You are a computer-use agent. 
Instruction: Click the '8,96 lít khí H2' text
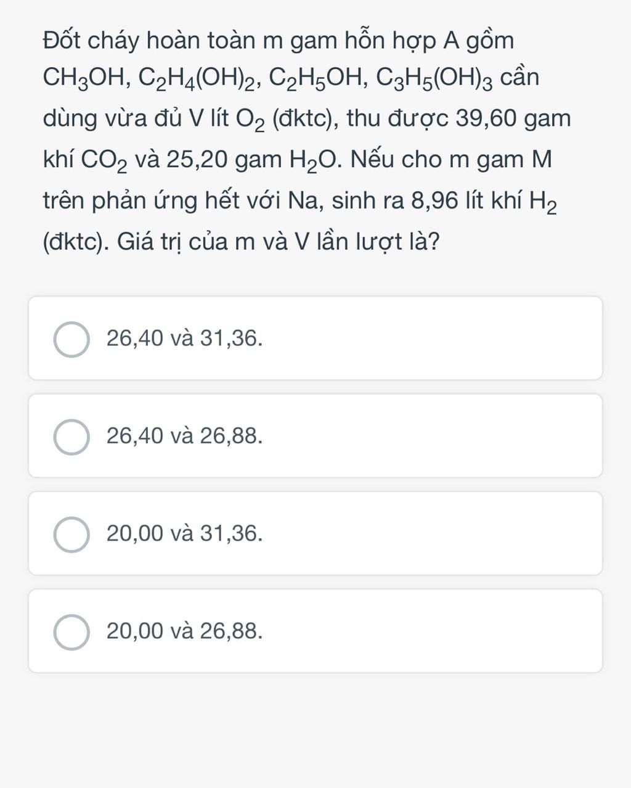tap(484, 202)
